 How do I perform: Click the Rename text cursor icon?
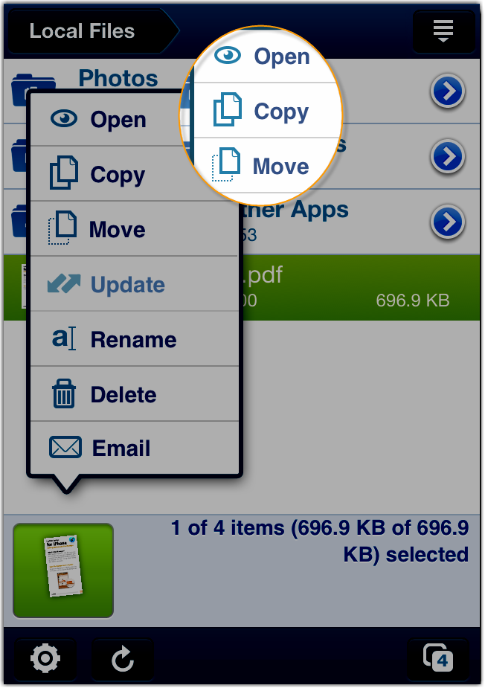tap(64, 338)
